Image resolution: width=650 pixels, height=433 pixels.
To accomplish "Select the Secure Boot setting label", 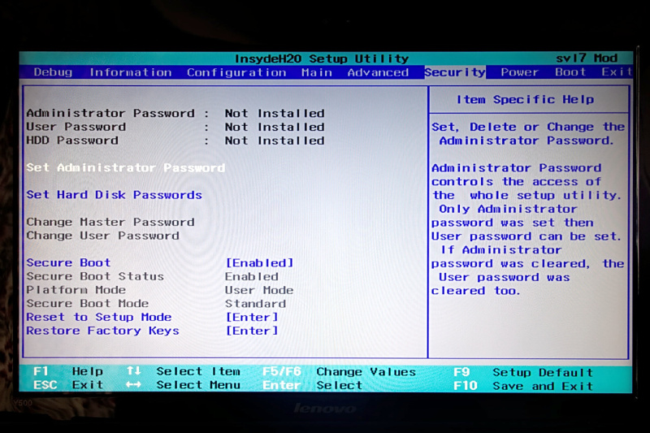I will (x=68, y=262).
